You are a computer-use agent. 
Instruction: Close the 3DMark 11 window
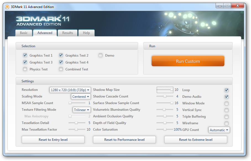click(237, 6)
